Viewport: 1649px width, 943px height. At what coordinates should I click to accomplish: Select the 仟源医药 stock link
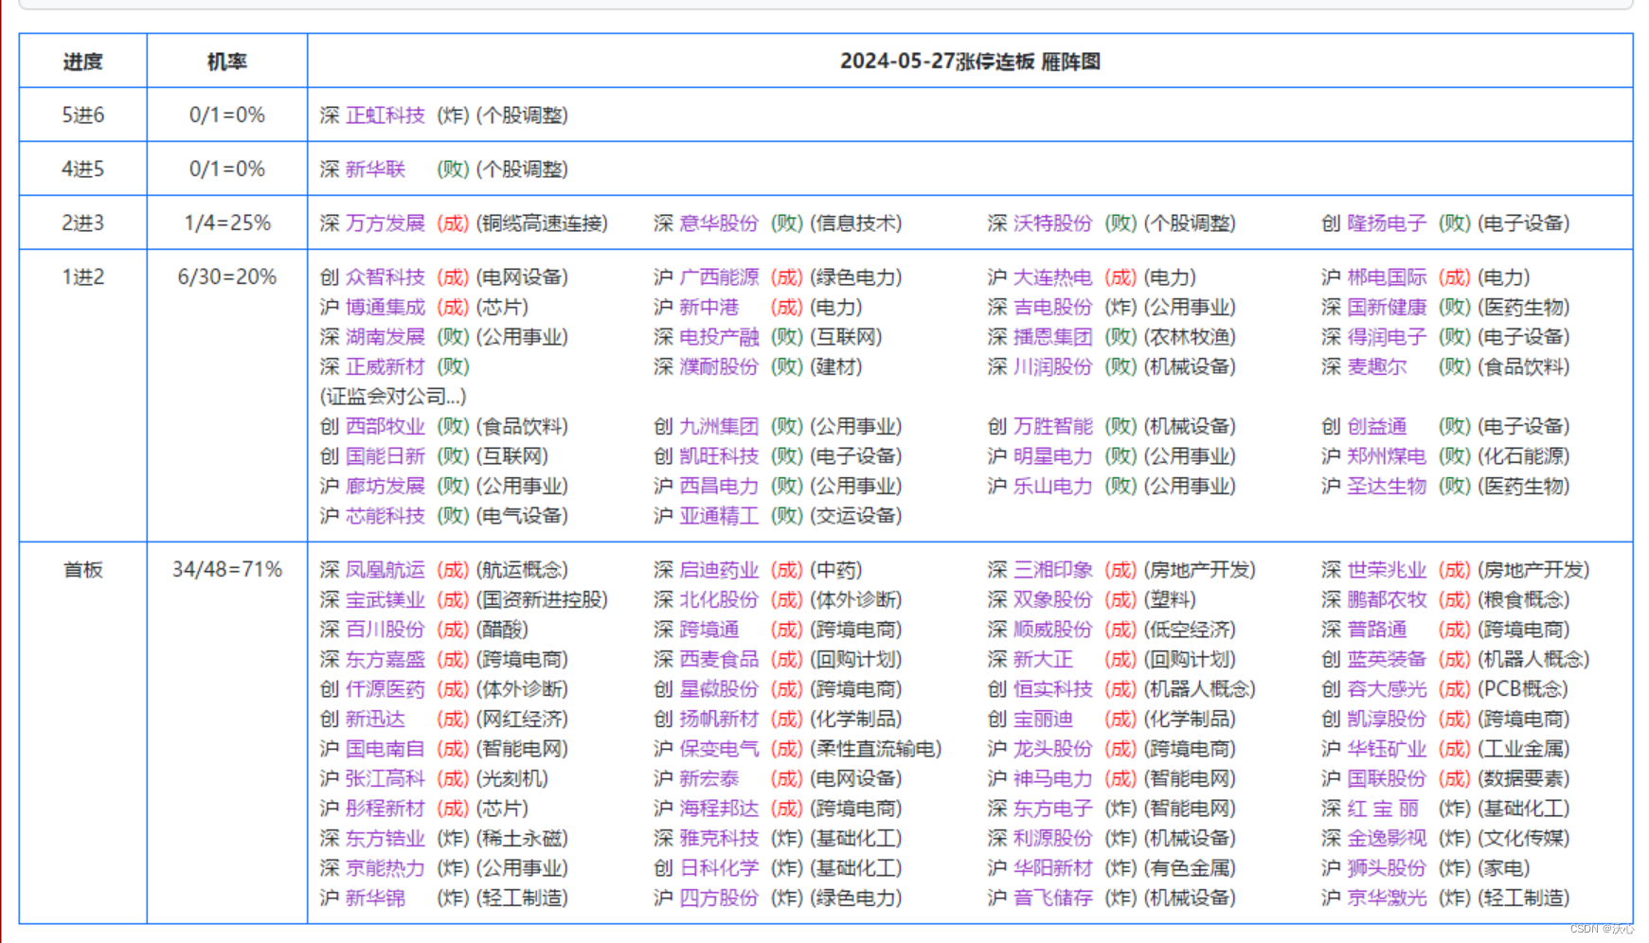385,689
